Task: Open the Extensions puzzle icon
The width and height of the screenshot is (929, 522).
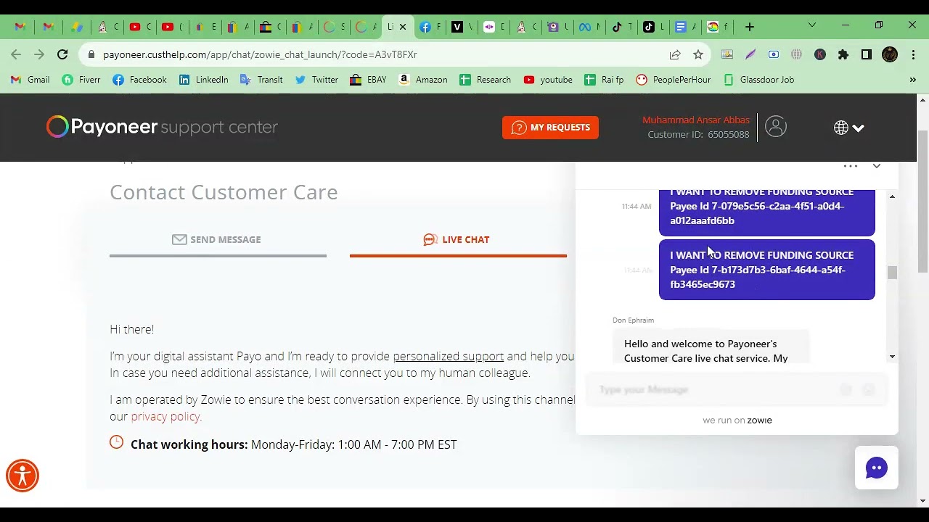Action: point(843,54)
